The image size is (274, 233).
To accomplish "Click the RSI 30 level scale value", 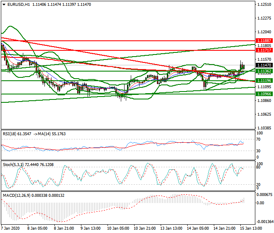I will (259, 151).
